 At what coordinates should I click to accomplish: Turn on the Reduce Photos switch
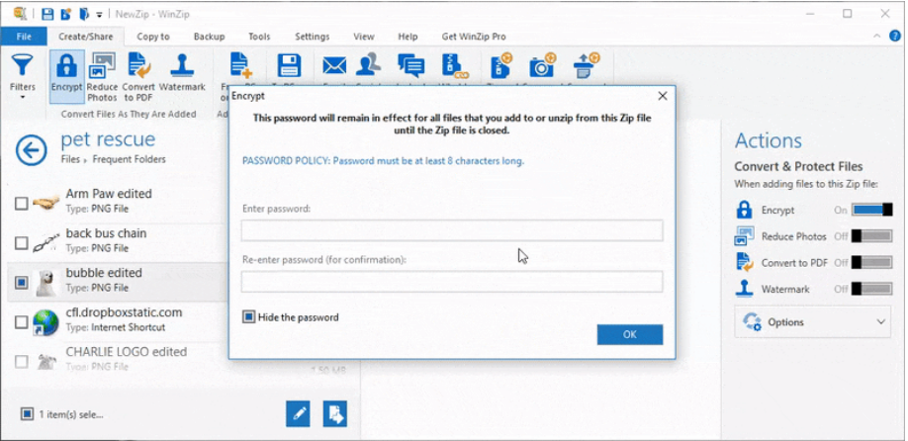point(872,236)
